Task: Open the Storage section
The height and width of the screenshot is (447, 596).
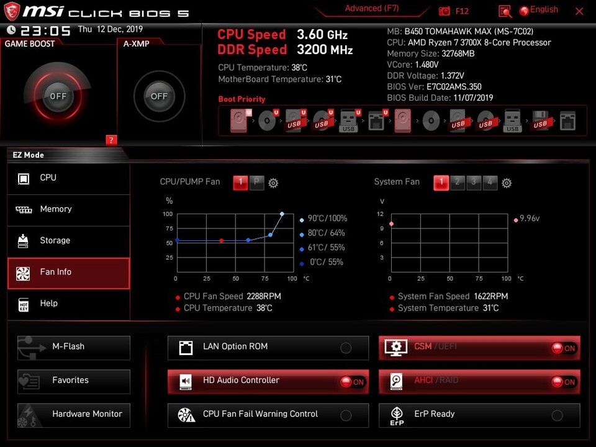Action: [x=68, y=242]
